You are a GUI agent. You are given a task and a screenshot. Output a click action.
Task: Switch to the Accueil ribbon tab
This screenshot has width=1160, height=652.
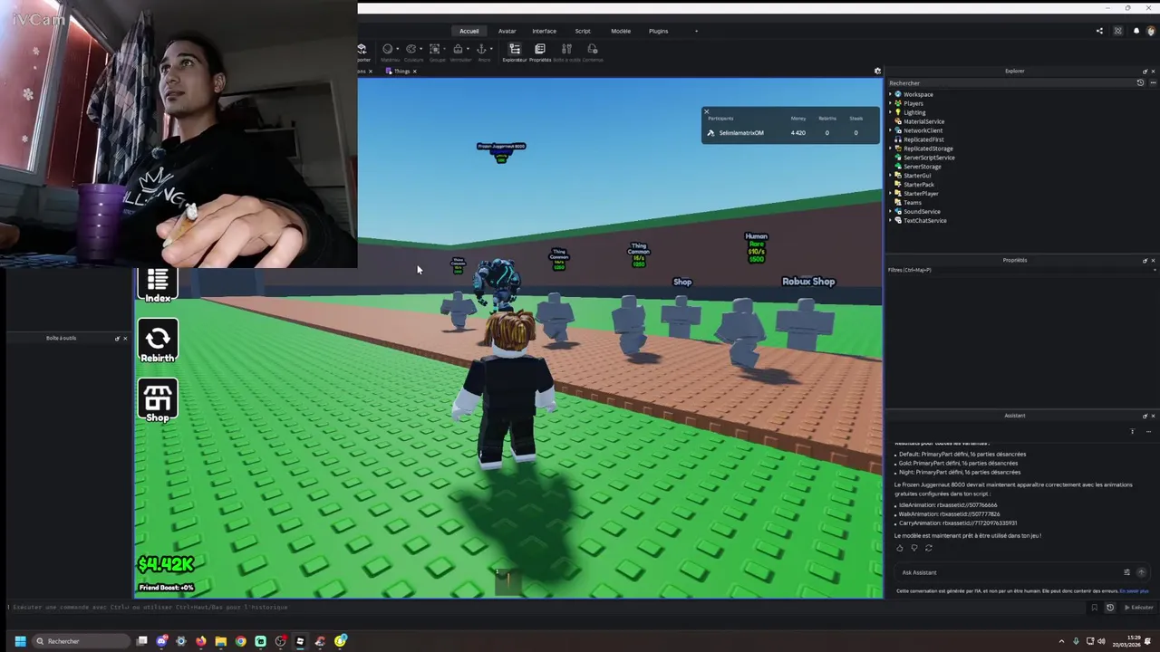[x=469, y=31]
